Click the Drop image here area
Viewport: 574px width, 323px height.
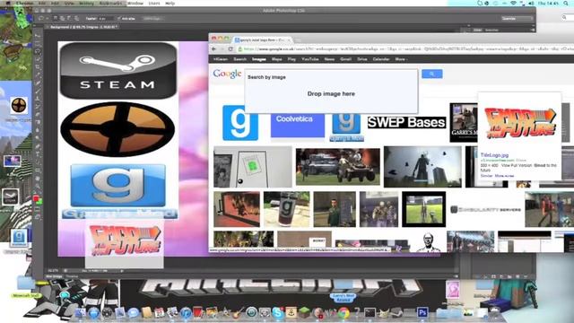[x=331, y=93]
